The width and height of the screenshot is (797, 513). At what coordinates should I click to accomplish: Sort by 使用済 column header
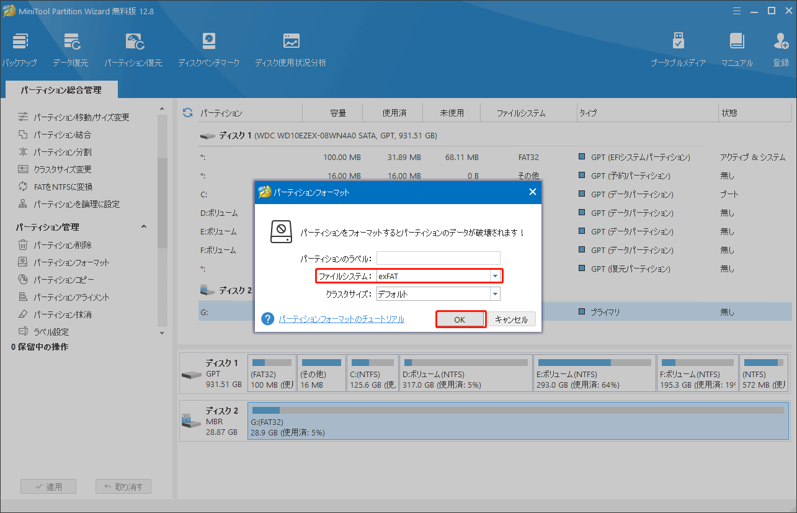(x=394, y=114)
